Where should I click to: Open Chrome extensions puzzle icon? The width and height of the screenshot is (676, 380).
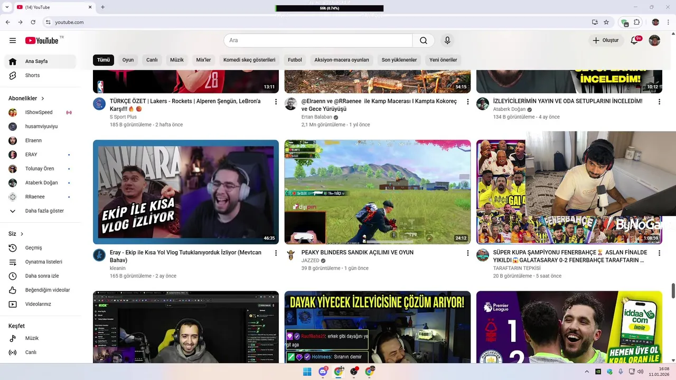[637, 22]
